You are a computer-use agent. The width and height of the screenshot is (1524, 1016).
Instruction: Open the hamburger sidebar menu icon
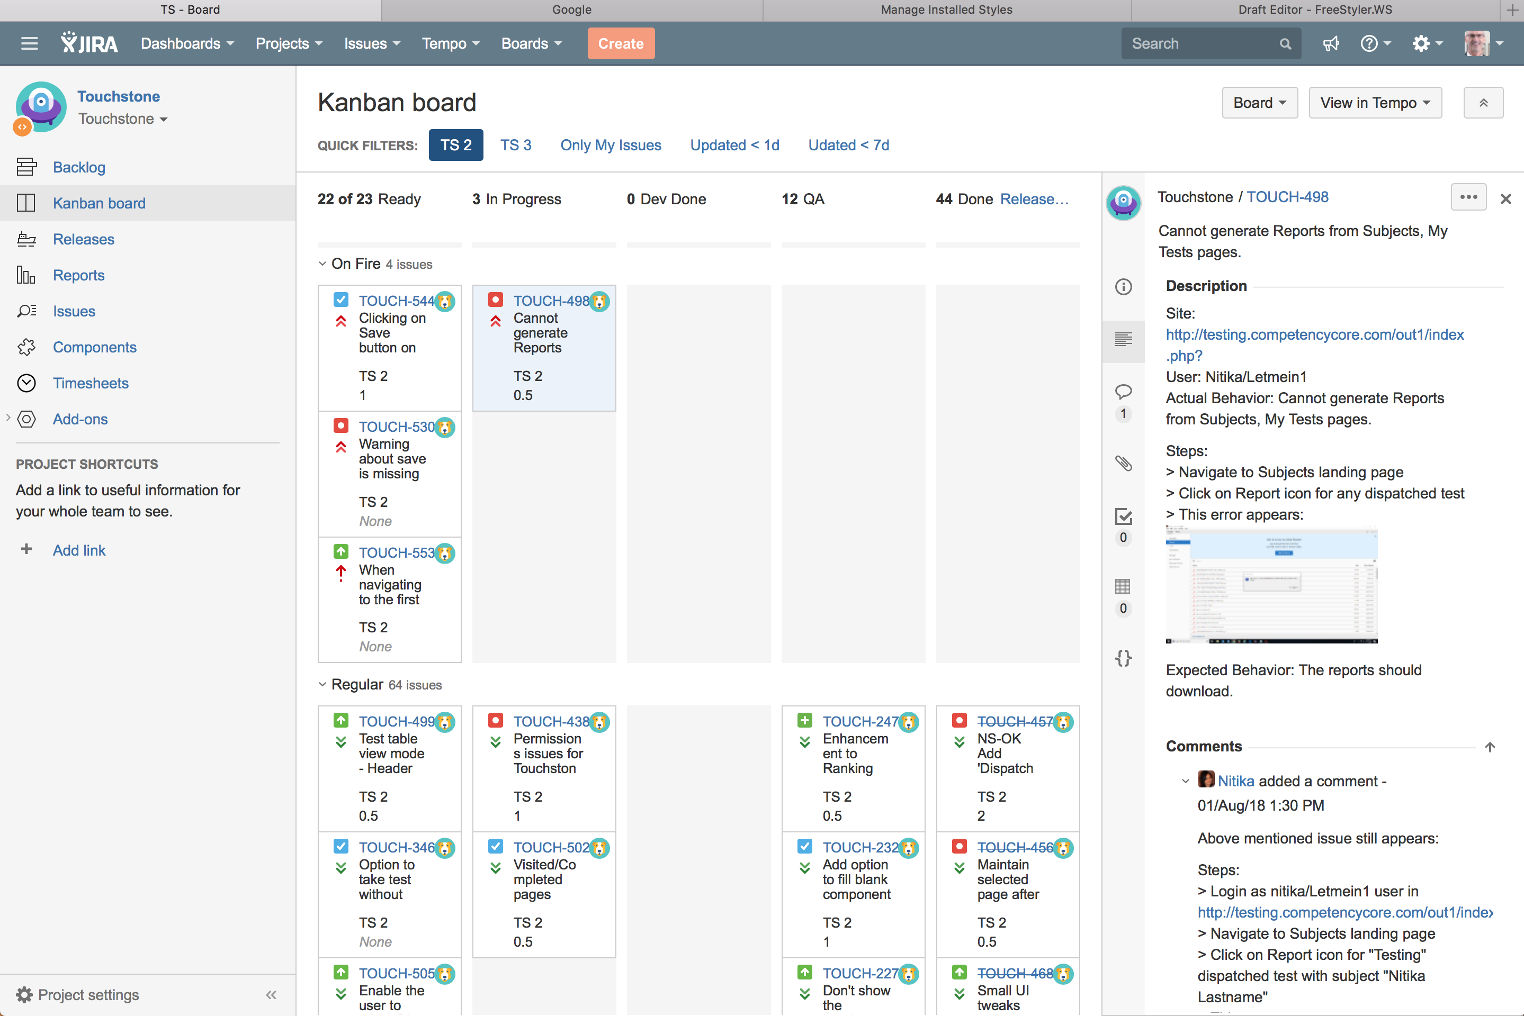pyautogui.click(x=29, y=43)
